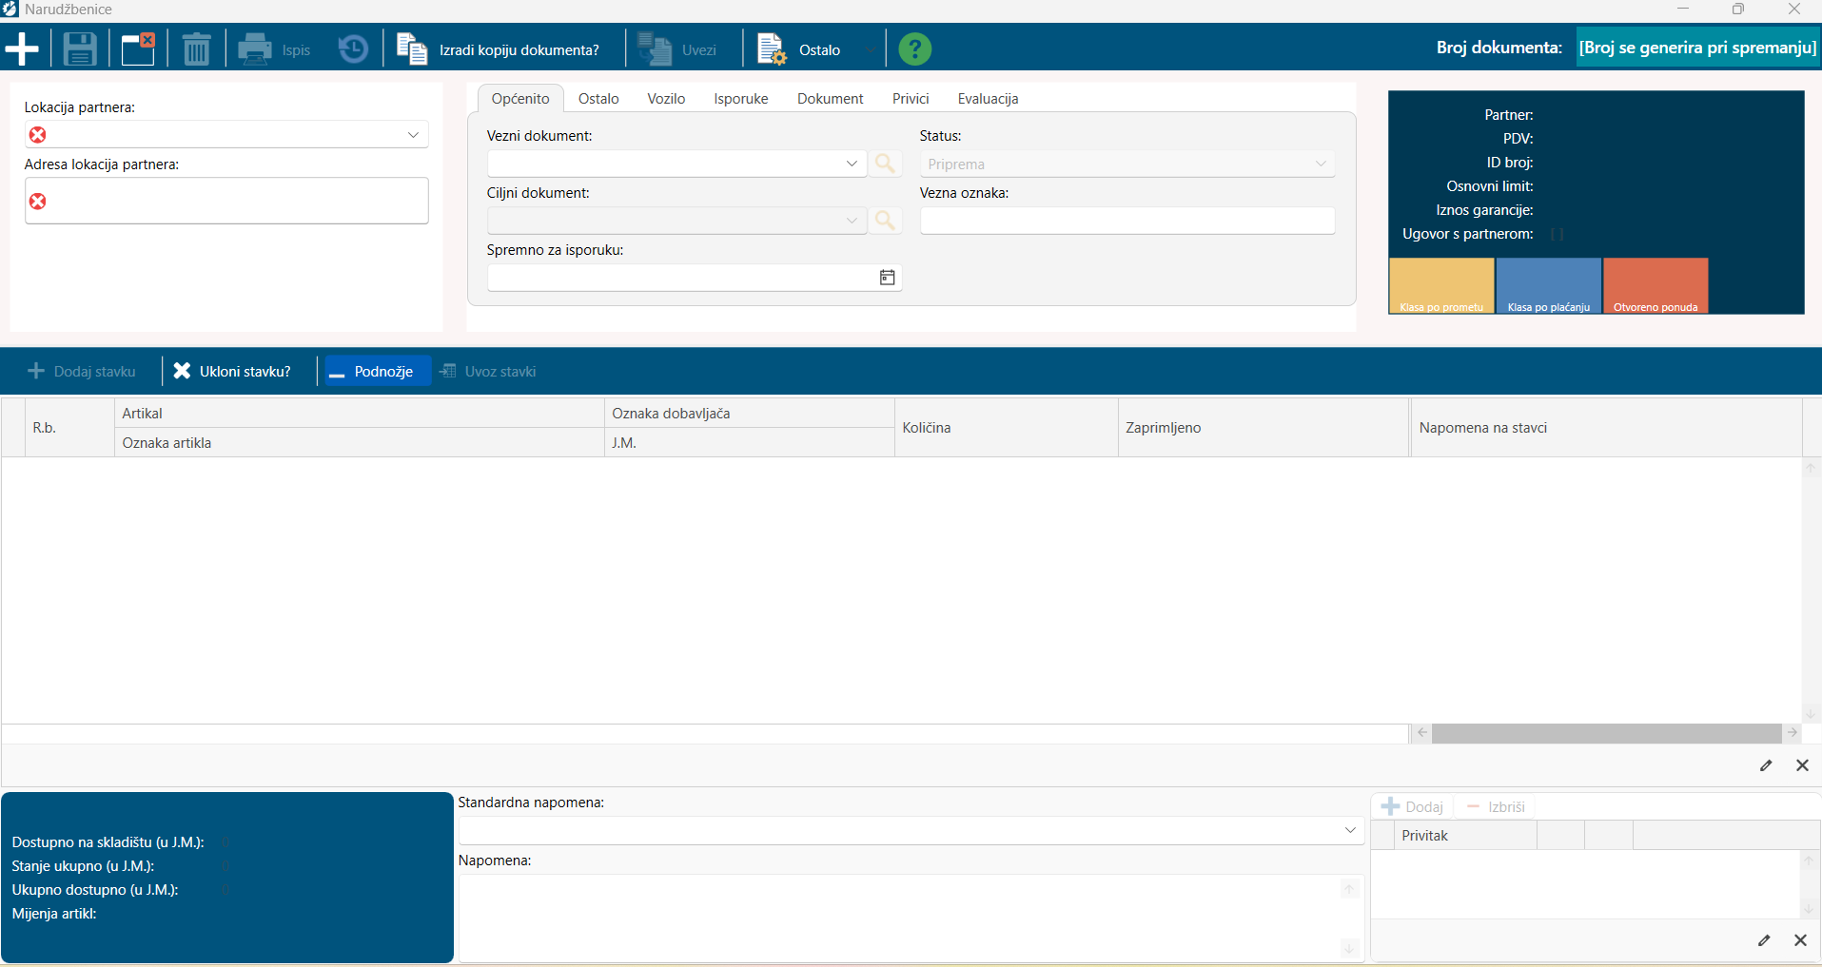Click the cancel window icon with red X
Image resolution: width=1822 pixels, height=967 pixels.
coord(138,48)
